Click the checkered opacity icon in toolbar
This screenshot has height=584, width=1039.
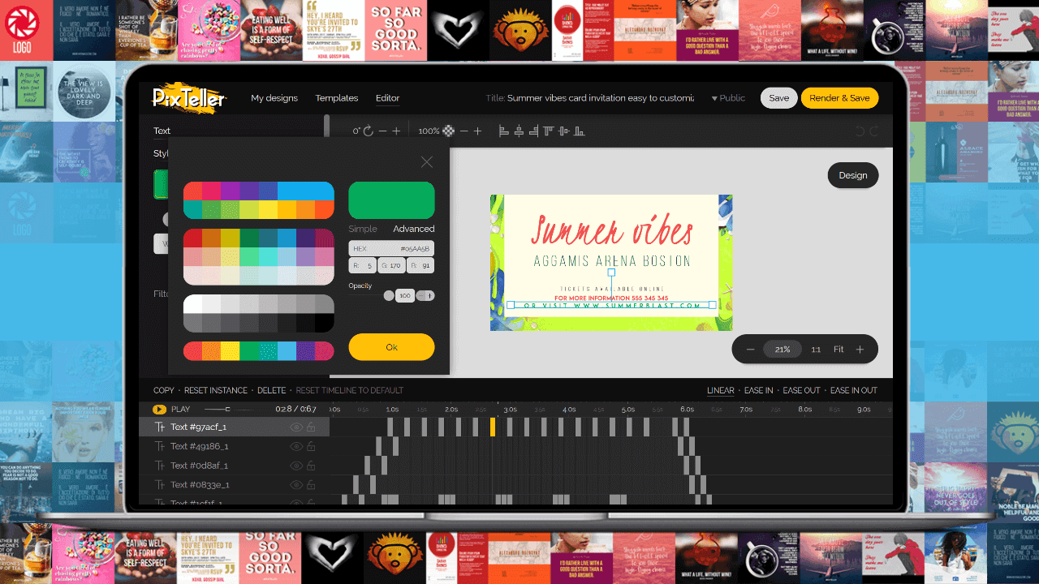click(448, 131)
